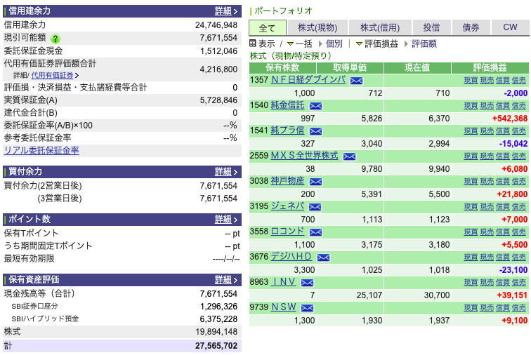531x355 pixels.
Task: Select the 評価損益 view option
Action: click(381, 43)
